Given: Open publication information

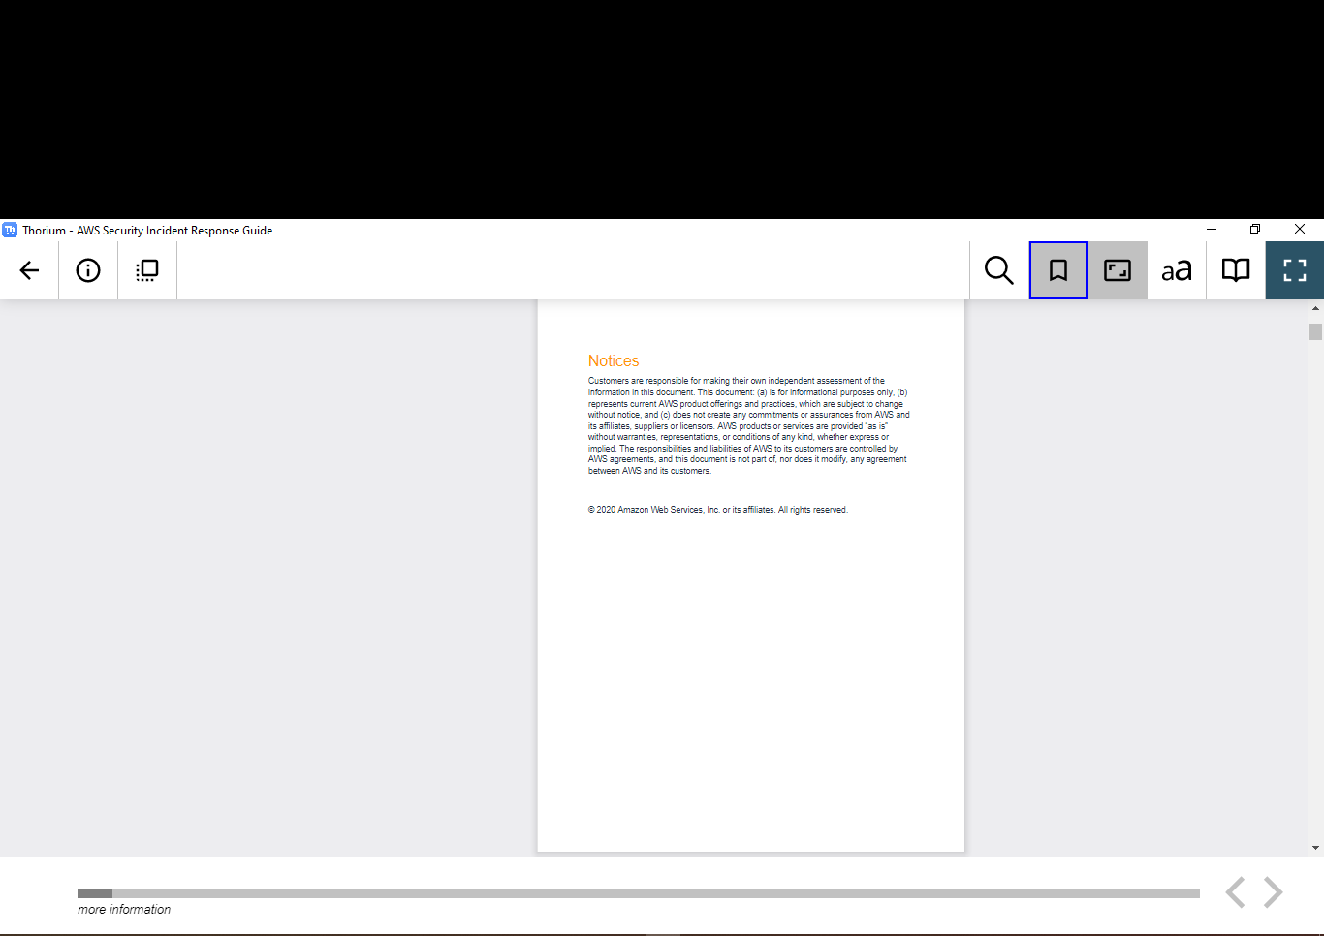Looking at the screenshot, I should pyautogui.click(x=87, y=270).
